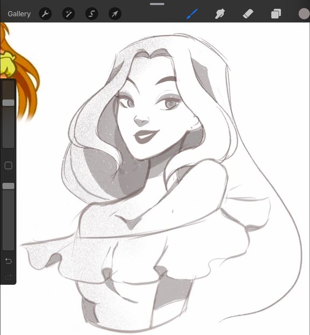Open the Adjustments magic wand menu
The height and width of the screenshot is (335, 310).
pyautogui.click(x=68, y=14)
